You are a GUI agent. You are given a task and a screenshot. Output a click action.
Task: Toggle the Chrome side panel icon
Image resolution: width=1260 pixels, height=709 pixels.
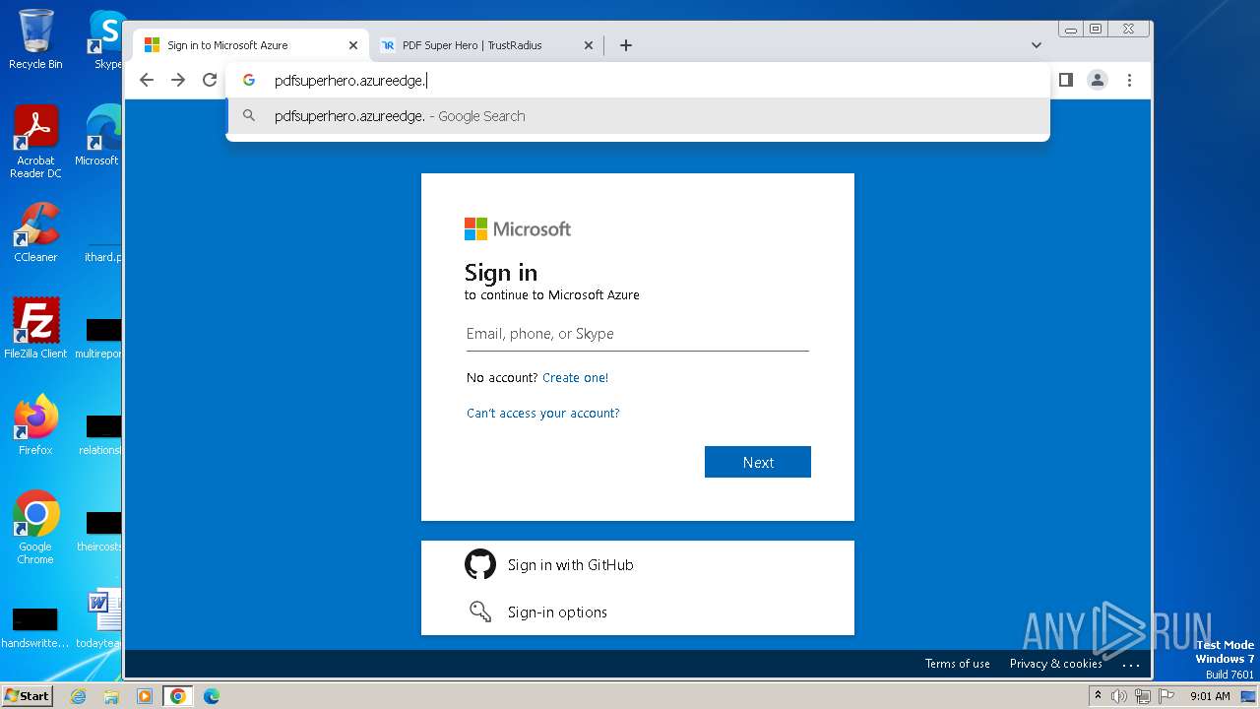[1066, 80]
